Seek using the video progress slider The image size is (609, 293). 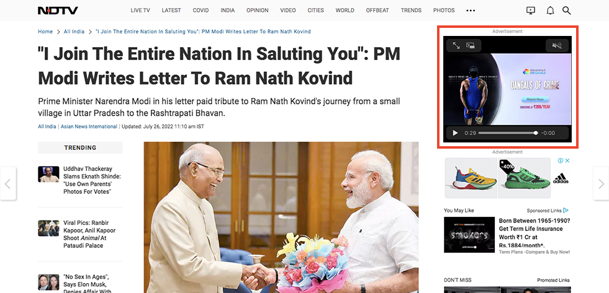508,133
